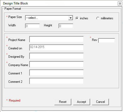
Task: Click the Height input field
Action: point(66,26)
